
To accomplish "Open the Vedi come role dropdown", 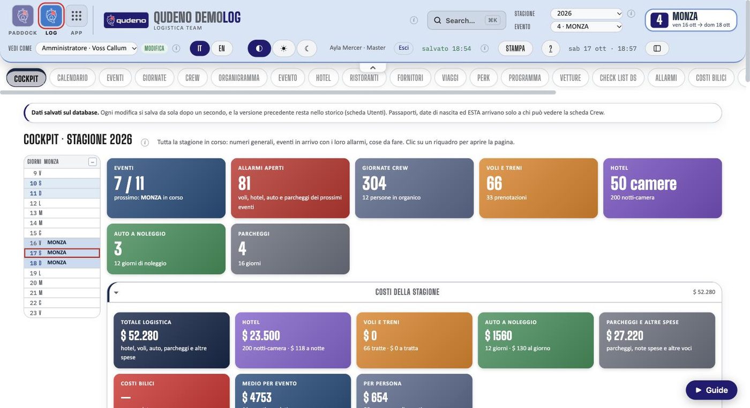I will click(87, 48).
